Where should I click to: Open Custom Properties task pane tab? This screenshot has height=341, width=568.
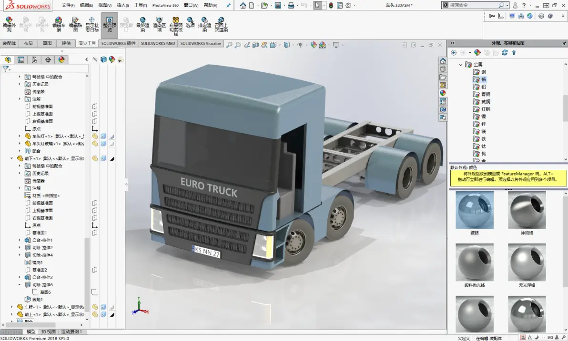coord(443,101)
